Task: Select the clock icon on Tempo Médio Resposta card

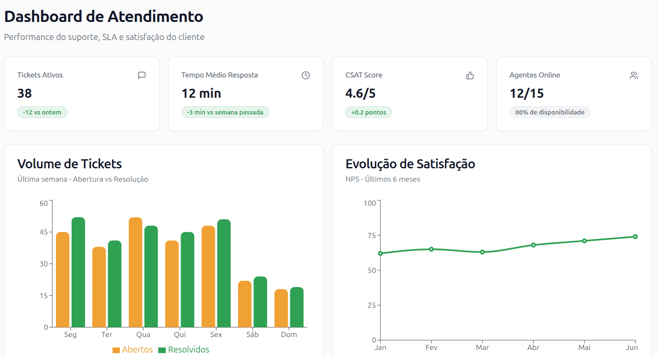Action: pyautogui.click(x=306, y=75)
